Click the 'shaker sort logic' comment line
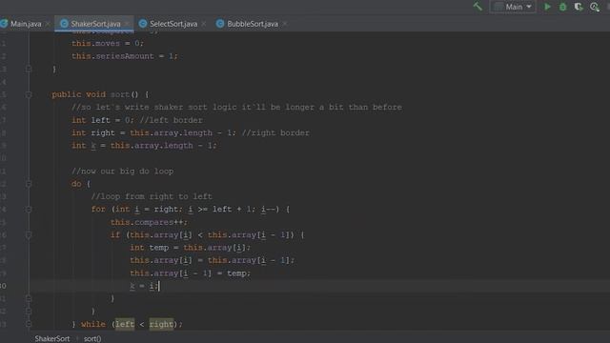The image size is (610, 343). pos(236,108)
